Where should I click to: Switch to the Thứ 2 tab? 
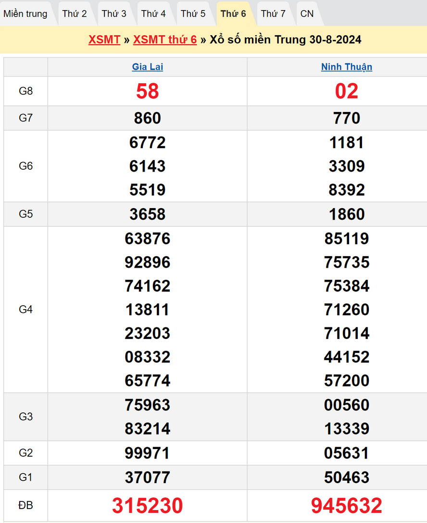75,14
